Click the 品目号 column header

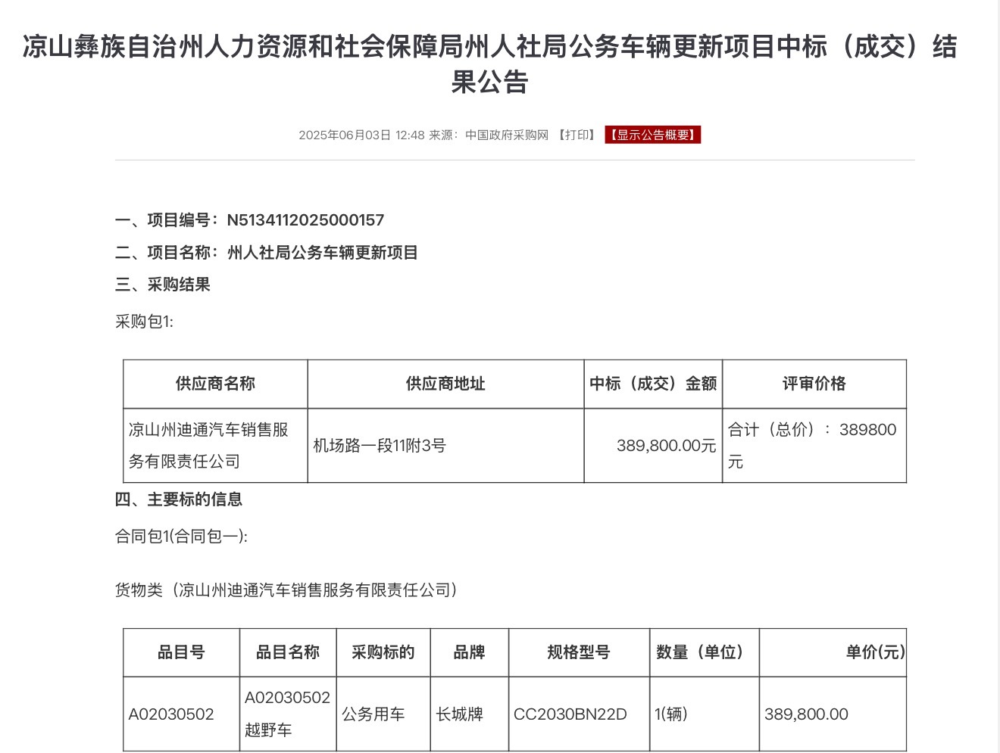point(181,652)
